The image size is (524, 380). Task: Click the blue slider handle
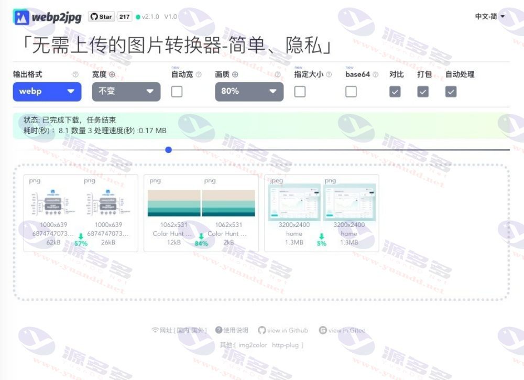(x=168, y=150)
